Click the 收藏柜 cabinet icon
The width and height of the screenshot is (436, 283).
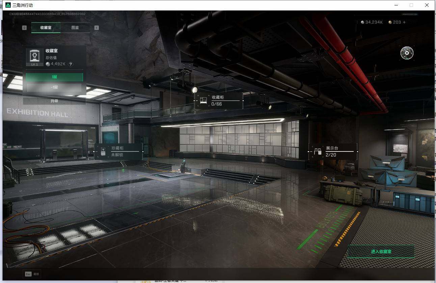[203, 101]
